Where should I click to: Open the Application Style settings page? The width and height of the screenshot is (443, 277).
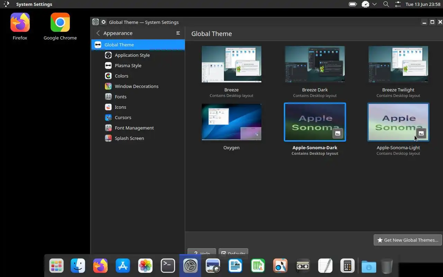point(138,55)
